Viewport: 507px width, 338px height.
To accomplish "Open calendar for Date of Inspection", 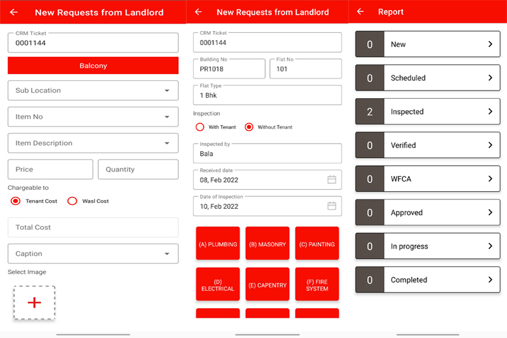I will tap(331, 206).
